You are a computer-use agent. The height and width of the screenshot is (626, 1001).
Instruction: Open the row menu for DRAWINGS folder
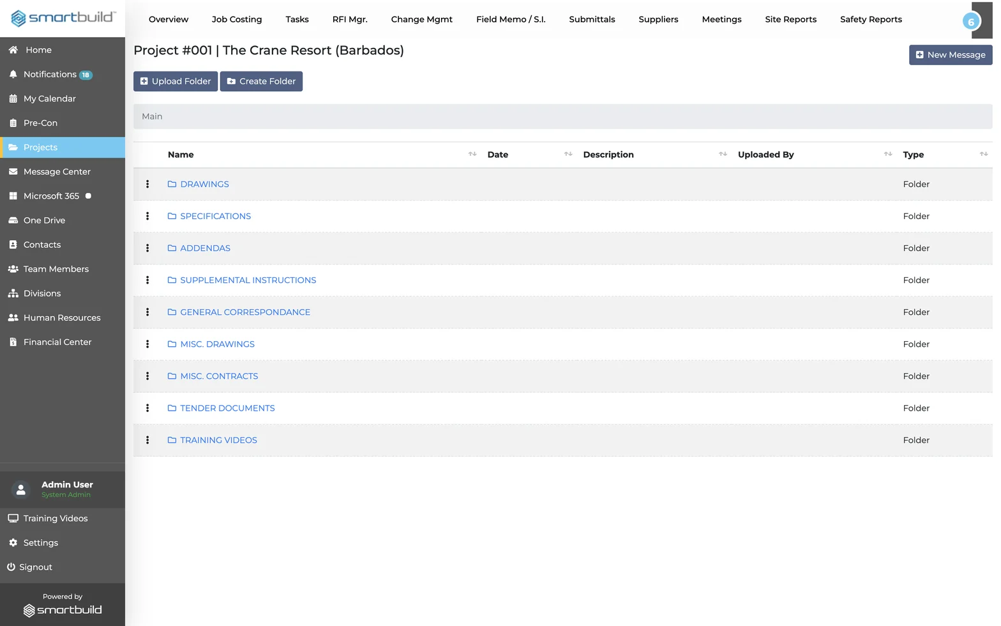click(147, 184)
